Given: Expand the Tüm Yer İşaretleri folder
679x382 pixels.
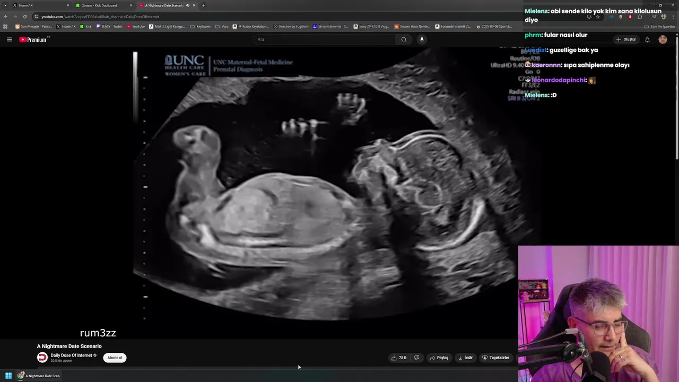Looking at the screenshot, I should (661, 27).
